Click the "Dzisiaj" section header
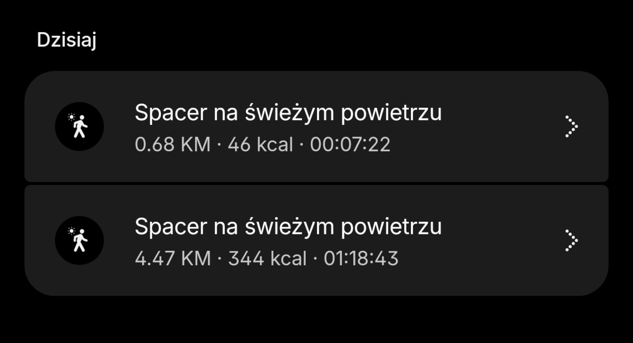This screenshot has height=343, width=633. (x=66, y=41)
